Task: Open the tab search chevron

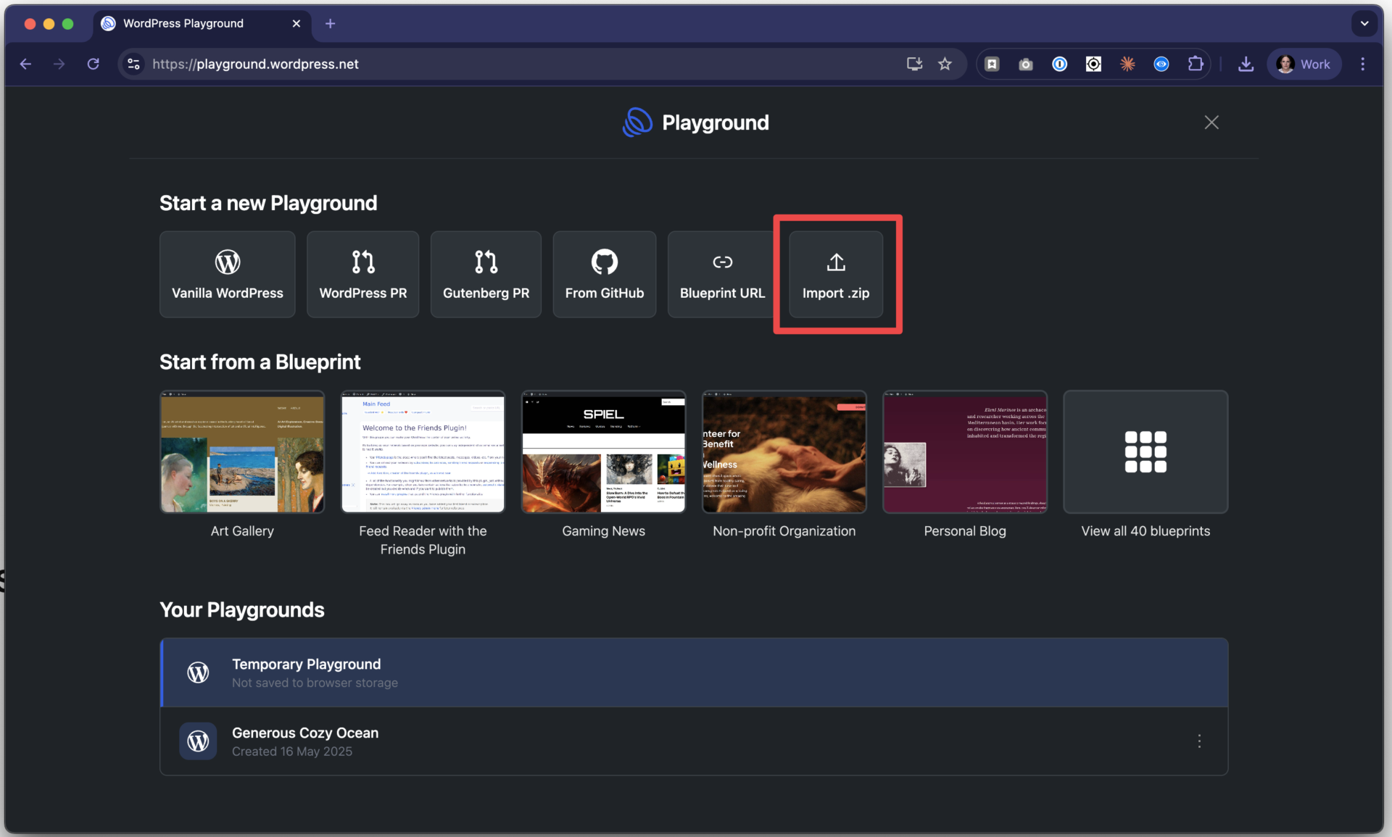Action: [1365, 23]
